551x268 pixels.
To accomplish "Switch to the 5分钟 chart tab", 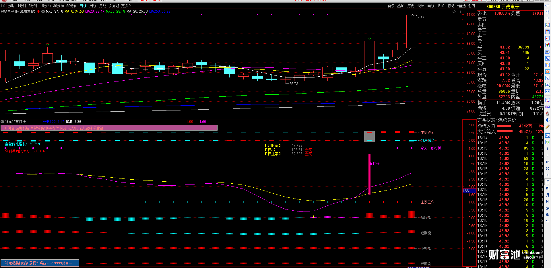I will pos(33,6).
